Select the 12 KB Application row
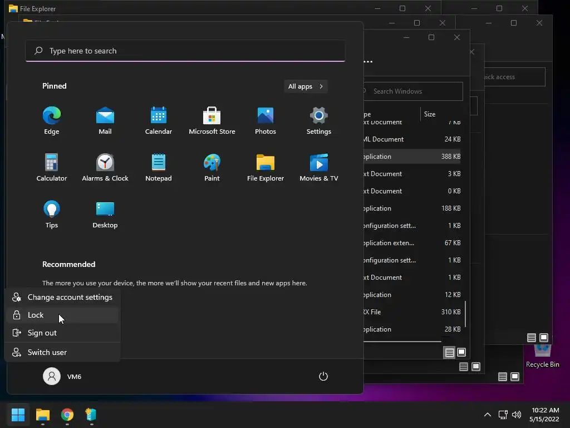The width and height of the screenshot is (570, 428). click(x=412, y=294)
